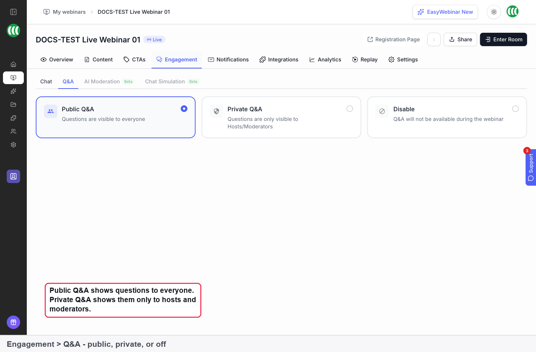Open the AI sparkles icon in the sidebar
This screenshot has height=352, width=536.
(13, 91)
